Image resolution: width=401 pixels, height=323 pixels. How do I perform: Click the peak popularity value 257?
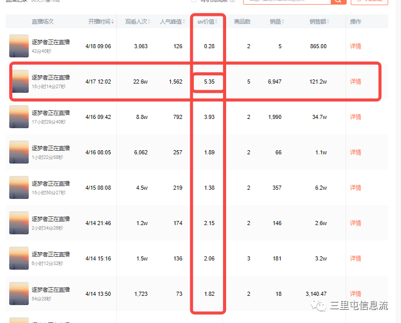pyautogui.click(x=178, y=152)
